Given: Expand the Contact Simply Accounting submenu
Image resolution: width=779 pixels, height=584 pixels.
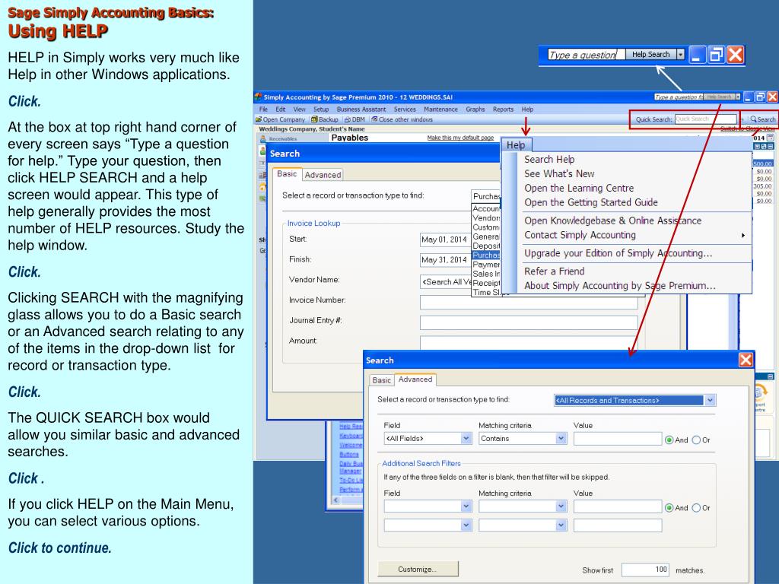Looking at the screenshot, I should [743, 236].
